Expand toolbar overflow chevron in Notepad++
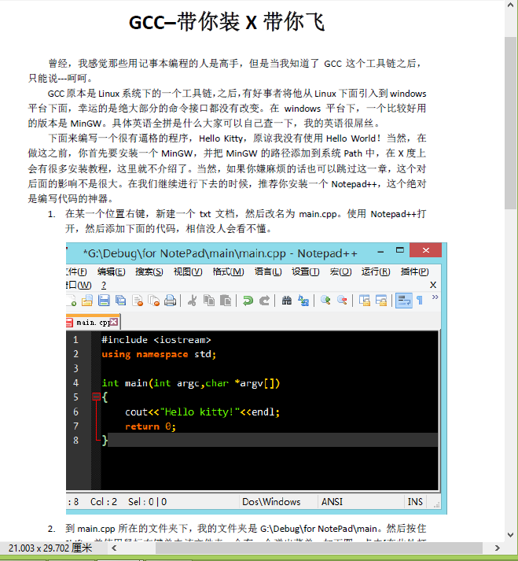Image resolution: width=518 pixels, height=561 pixels. click(x=435, y=297)
